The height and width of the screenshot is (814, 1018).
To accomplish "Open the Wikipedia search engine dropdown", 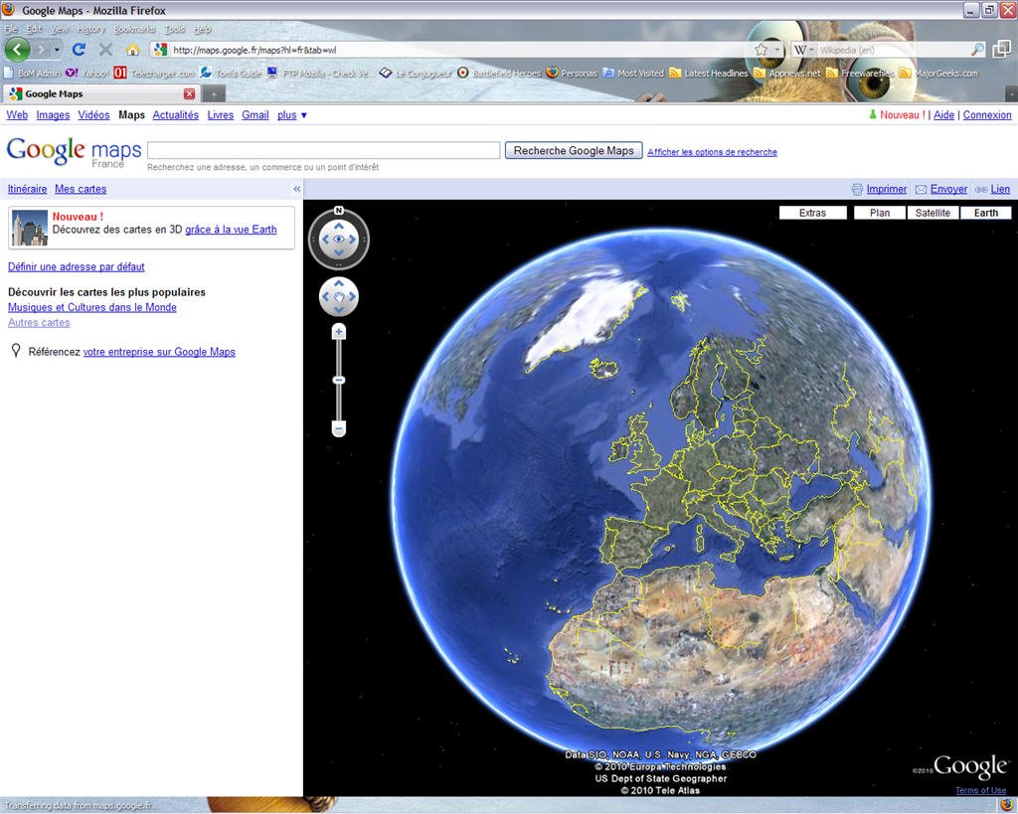I will pos(803,50).
